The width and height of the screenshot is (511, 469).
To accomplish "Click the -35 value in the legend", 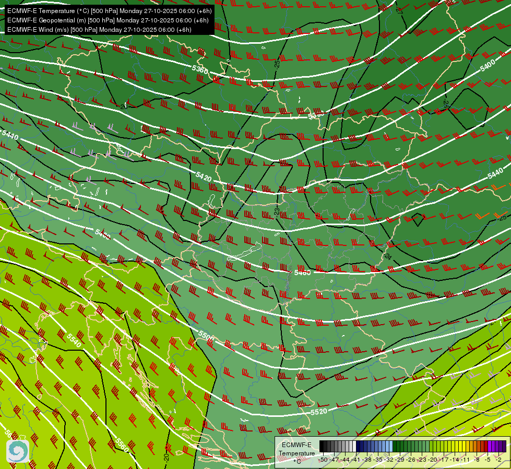I will tap(378, 460).
